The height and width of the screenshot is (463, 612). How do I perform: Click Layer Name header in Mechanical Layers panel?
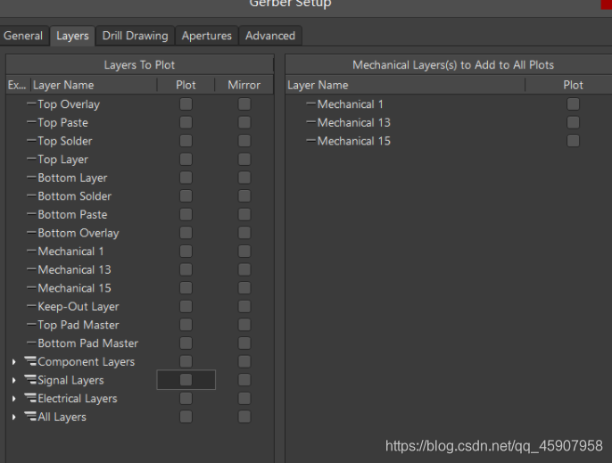[x=405, y=85]
